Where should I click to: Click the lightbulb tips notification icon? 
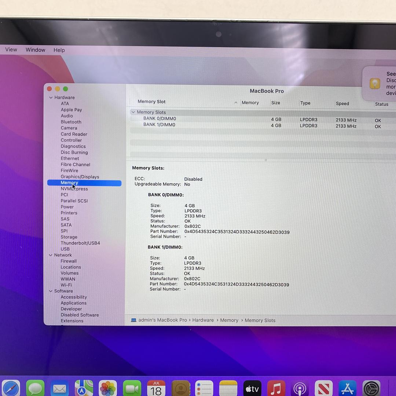[x=375, y=84]
